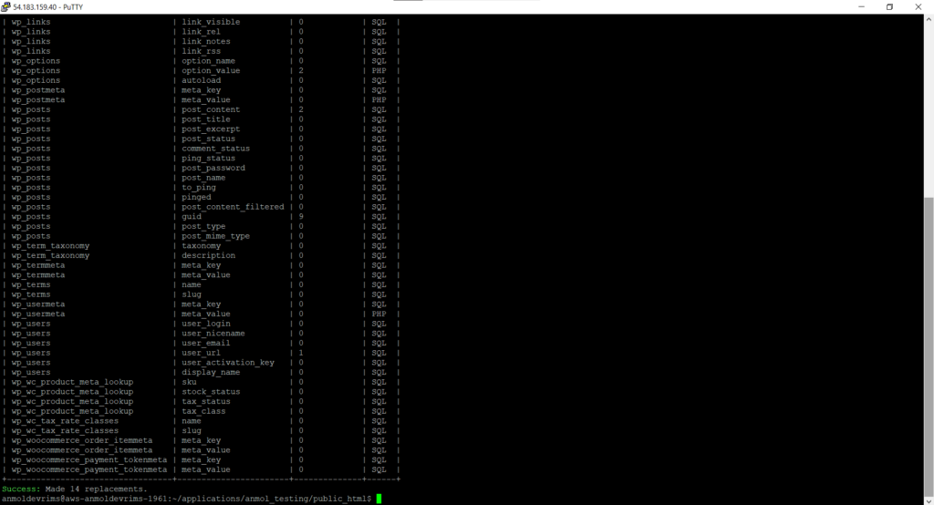Screen dimensions: 934x505
Task: Click the 'user_nicename' cell
Action: pos(213,334)
